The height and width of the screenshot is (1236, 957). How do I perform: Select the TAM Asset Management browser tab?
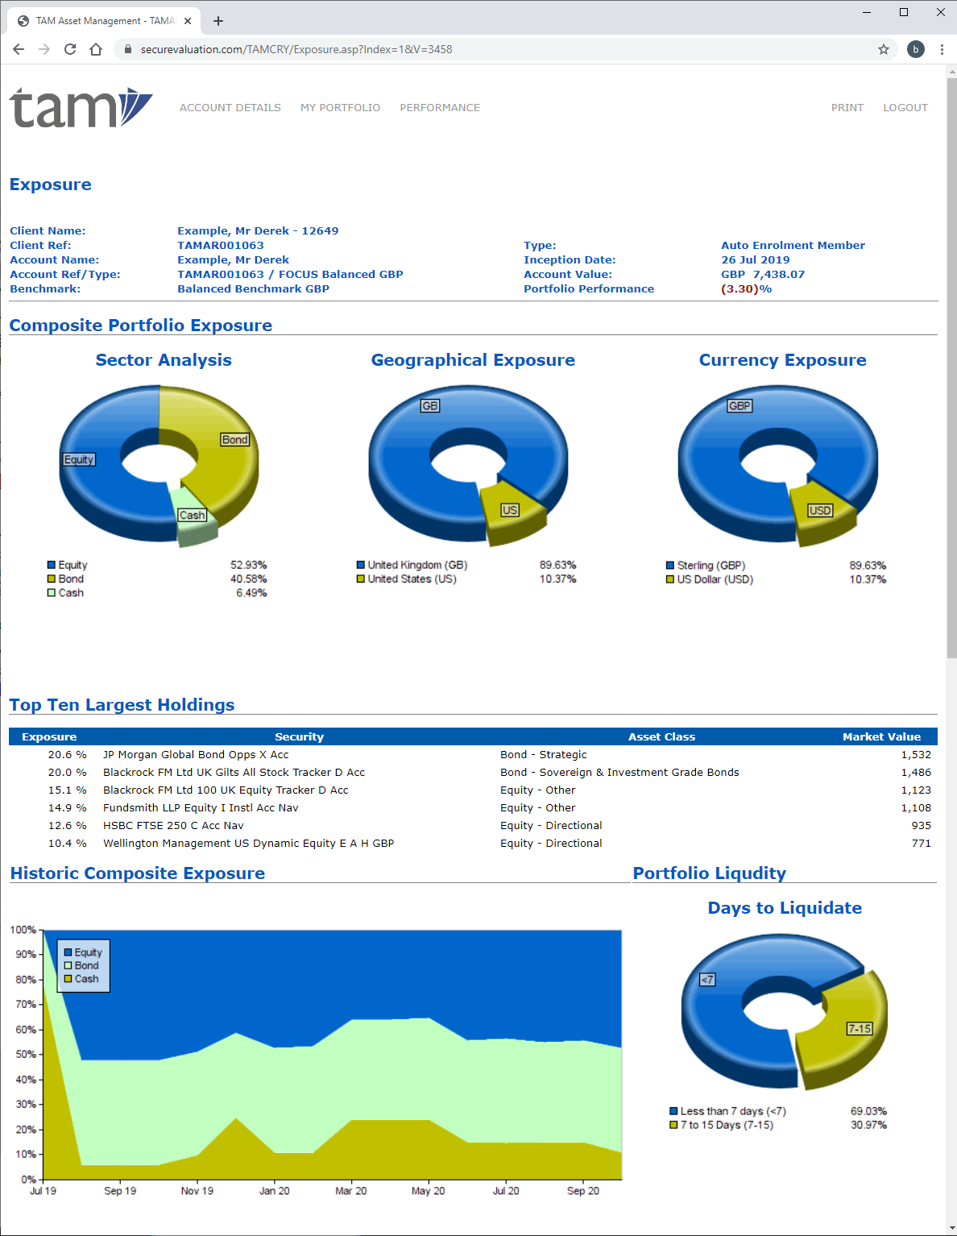pyautogui.click(x=105, y=21)
